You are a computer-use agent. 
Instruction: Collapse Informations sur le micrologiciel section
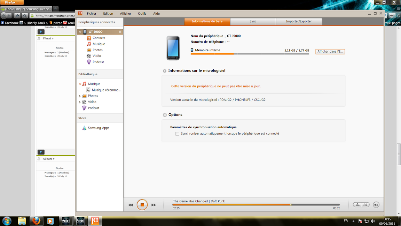click(x=165, y=71)
